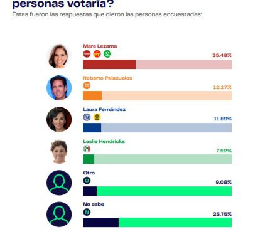Click Leslie Hendricks' portrait photo

coord(59,151)
